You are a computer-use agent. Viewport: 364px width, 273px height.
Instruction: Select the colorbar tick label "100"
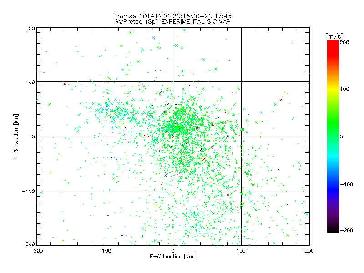tap(344, 89)
